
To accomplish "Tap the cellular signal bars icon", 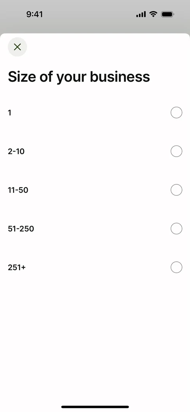I will coord(141,14).
